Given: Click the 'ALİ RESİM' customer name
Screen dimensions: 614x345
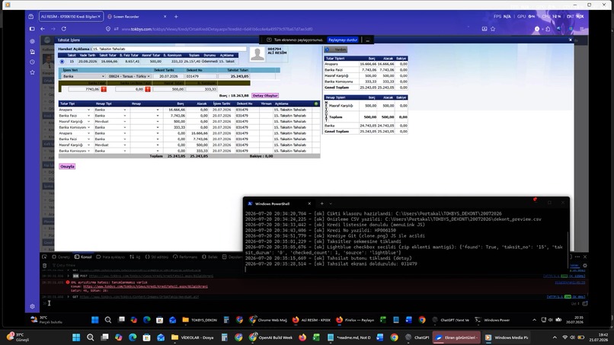Looking at the screenshot, I should 277,53.
